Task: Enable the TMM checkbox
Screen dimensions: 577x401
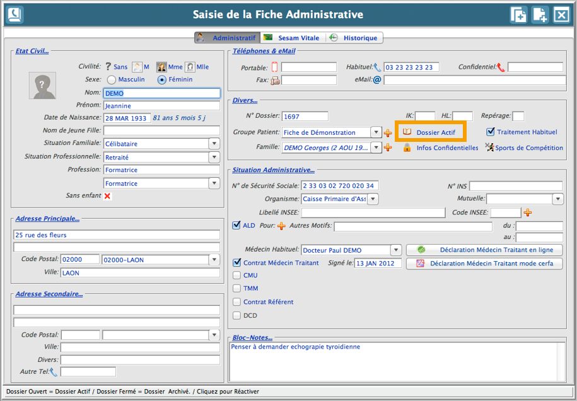Action: click(x=237, y=288)
